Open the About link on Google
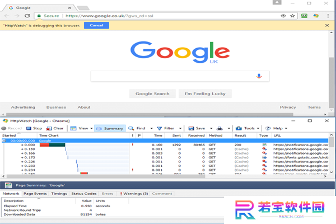Viewport: 336px width, 224px height. pyautogui.click(x=84, y=107)
